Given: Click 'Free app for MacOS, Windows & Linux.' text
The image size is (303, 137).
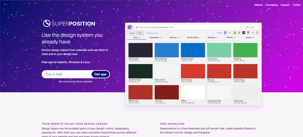Looking at the screenshot, I should click(66, 62).
